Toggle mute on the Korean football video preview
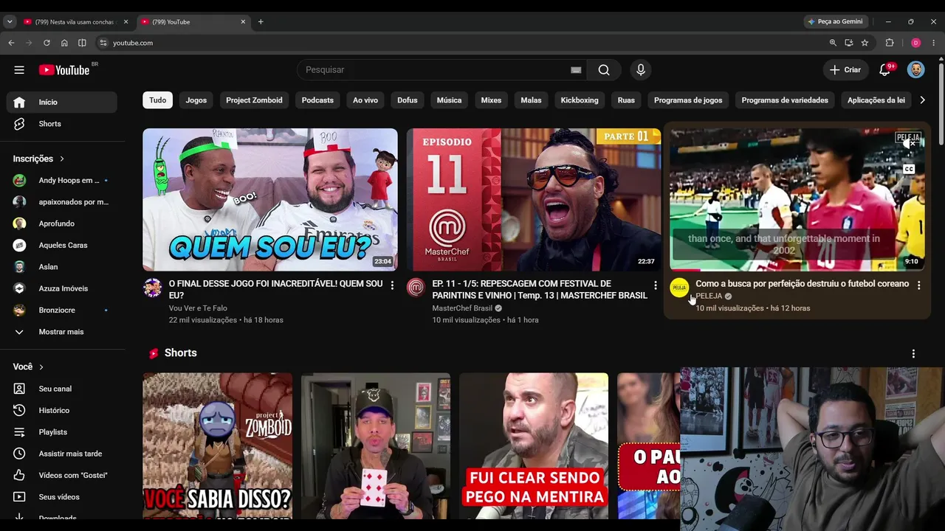 tap(910, 144)
